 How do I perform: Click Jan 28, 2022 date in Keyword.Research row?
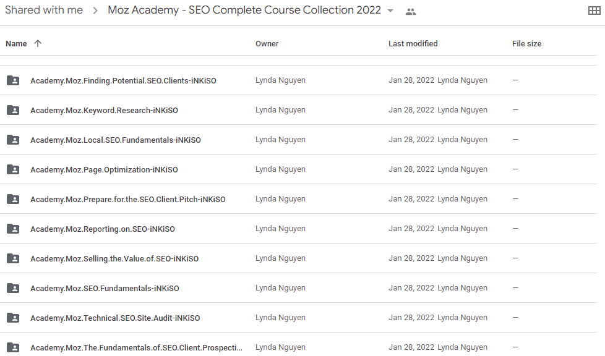pyautogui.click(x=411, y=110)
